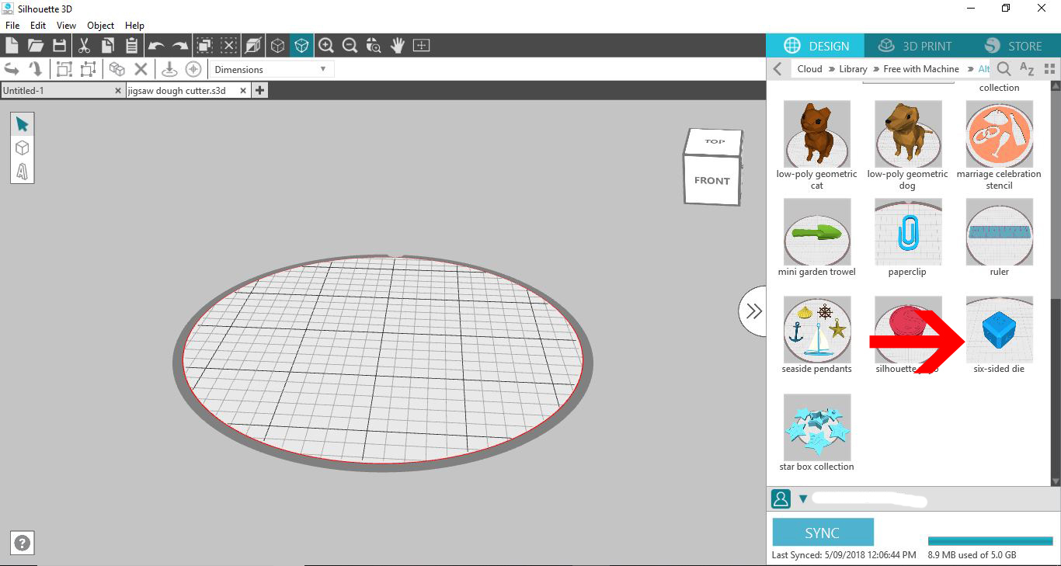Image resolution: width=1061 pixels, height=566 pixels.
Task: Select the Pan hand tool
Action: point(398,46)
